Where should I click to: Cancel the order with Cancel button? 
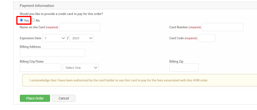point(63,98)
